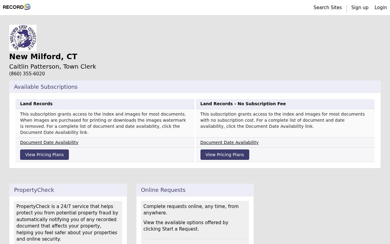This screenshot has width=390, height=244.
Task: Open Document Date Availability under No Subscription Fee
Action: click(x=229, y=142)
